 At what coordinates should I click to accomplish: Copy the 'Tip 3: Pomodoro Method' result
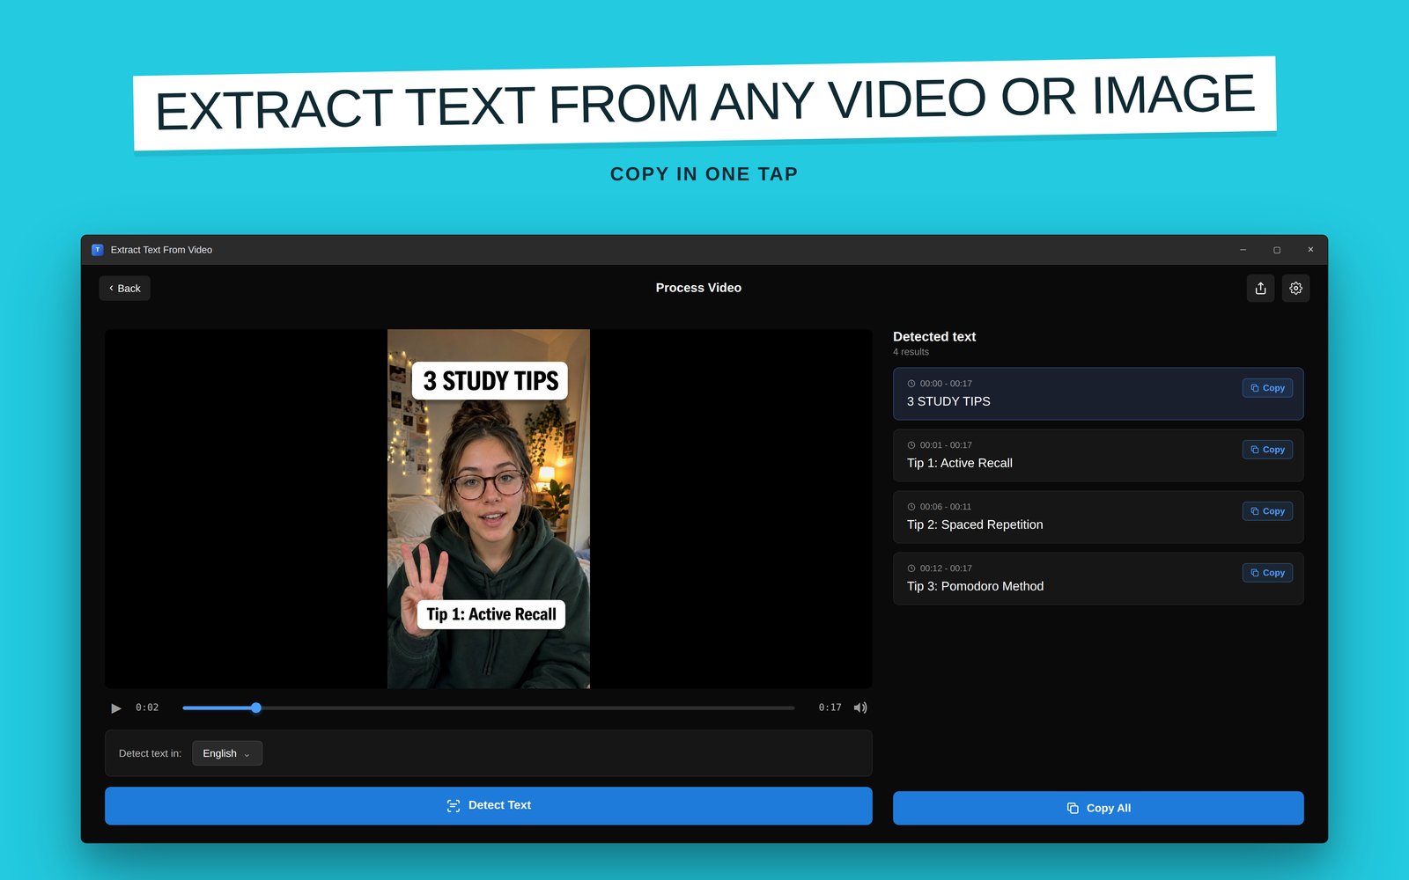[1267, 573]
